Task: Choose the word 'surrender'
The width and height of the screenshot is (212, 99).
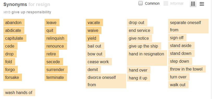Action: click(56, 69)
